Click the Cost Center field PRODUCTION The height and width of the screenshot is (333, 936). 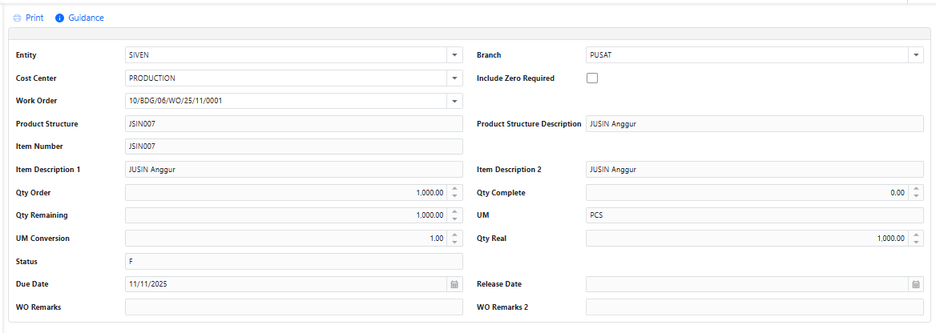click(285, 78)
